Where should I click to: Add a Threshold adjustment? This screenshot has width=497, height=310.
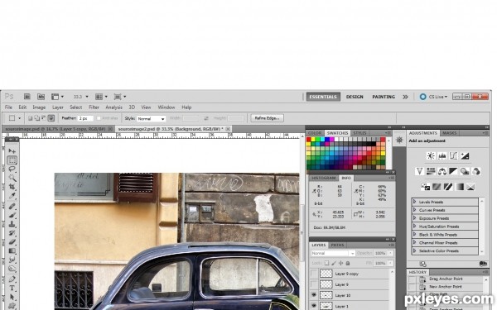pyautogui.click(x=448, y=187)
